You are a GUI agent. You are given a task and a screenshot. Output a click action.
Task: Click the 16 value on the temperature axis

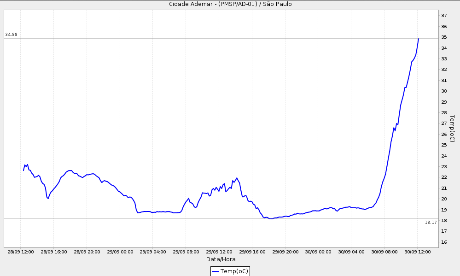[444, 242]
